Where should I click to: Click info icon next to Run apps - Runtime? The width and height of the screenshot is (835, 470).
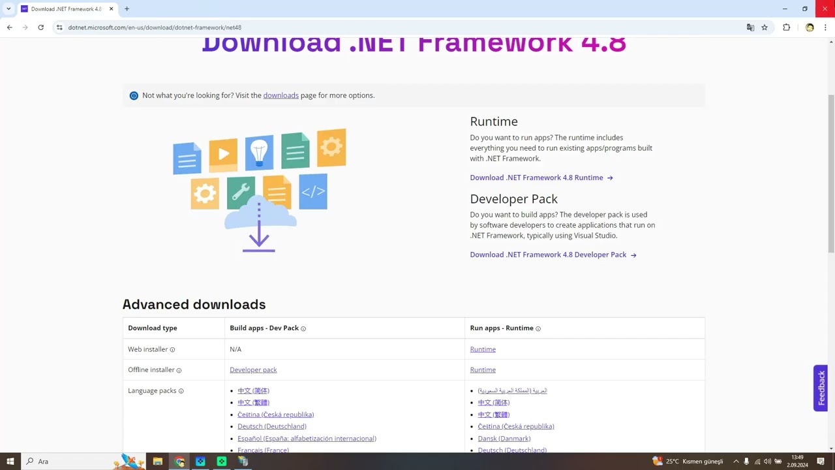(x=538, y=328)
